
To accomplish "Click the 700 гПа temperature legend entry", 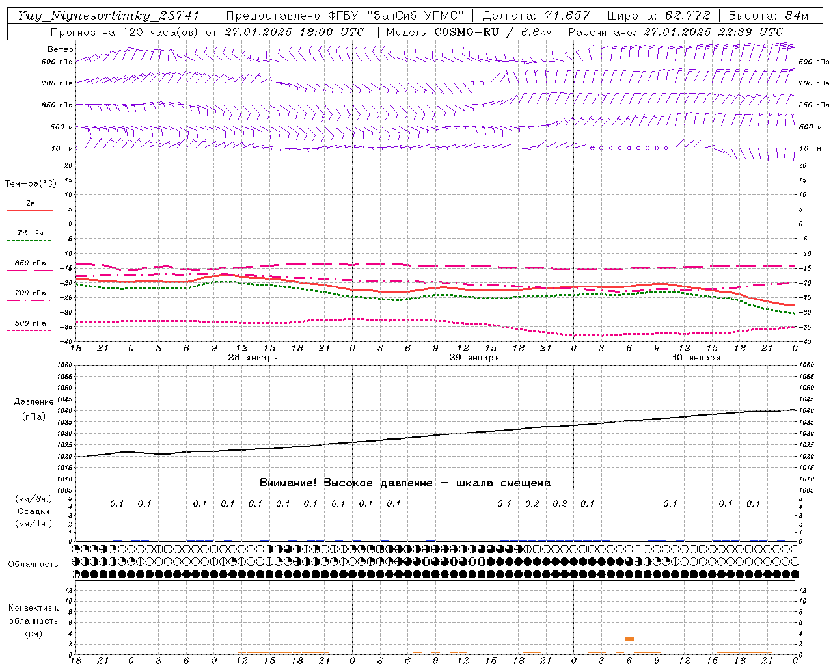I will (31, 293).
